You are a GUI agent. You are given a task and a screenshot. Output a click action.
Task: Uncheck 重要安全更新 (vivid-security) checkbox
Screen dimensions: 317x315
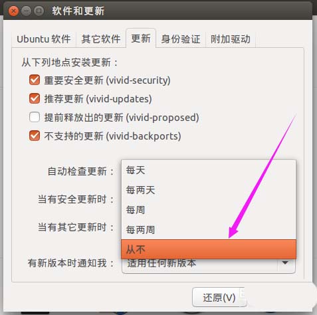click(35, 80)
